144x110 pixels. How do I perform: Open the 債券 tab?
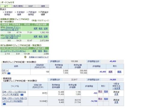tap(43, 6)
